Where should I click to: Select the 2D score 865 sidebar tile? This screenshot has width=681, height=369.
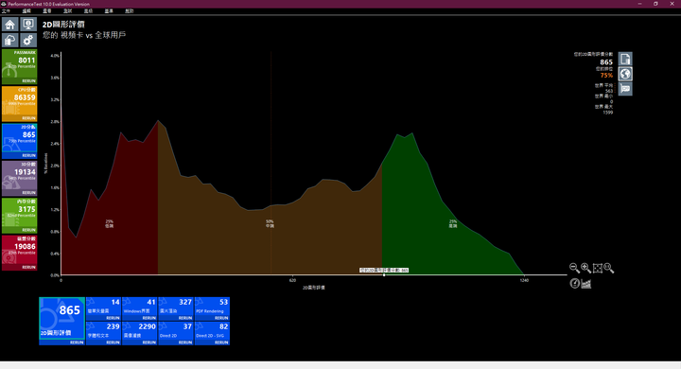coord(20,141)
